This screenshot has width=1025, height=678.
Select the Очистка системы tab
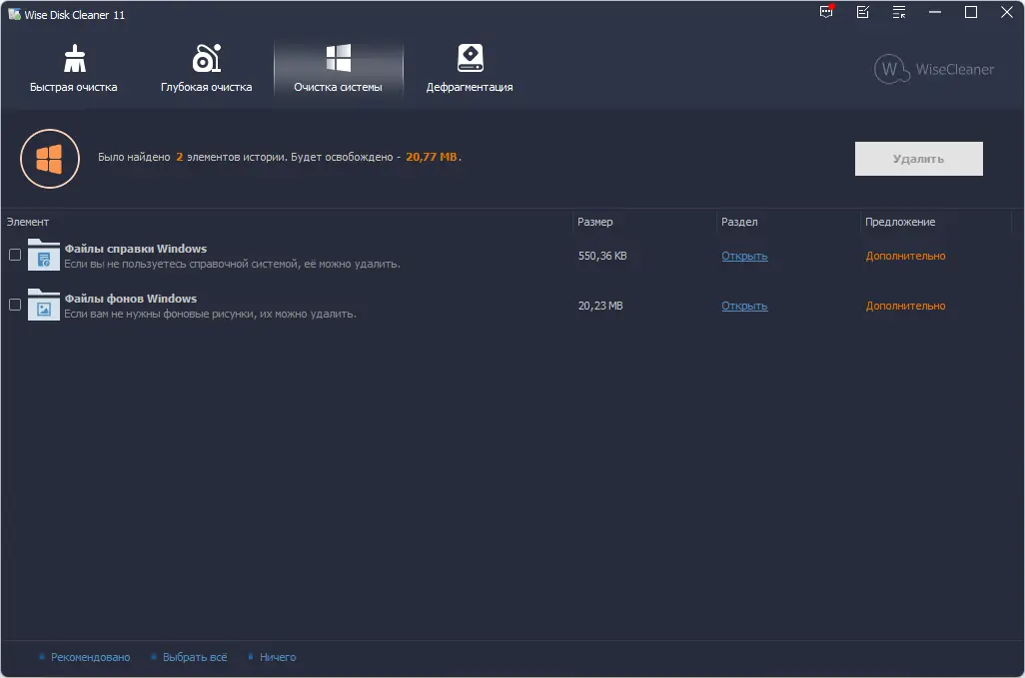point(338,69)
